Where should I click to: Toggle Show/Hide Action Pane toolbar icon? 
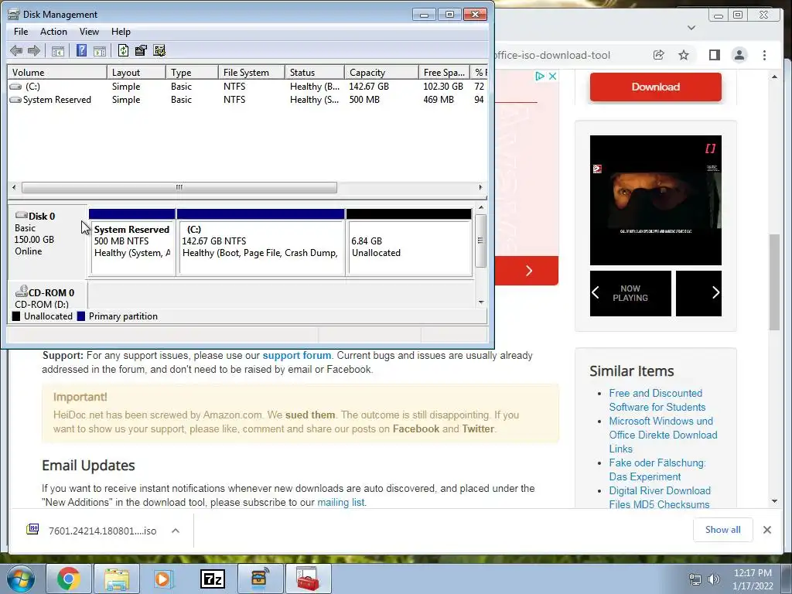pos(100,50)
